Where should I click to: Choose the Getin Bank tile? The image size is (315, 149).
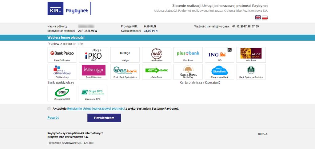pyautogui.click(x=157, y=72)
